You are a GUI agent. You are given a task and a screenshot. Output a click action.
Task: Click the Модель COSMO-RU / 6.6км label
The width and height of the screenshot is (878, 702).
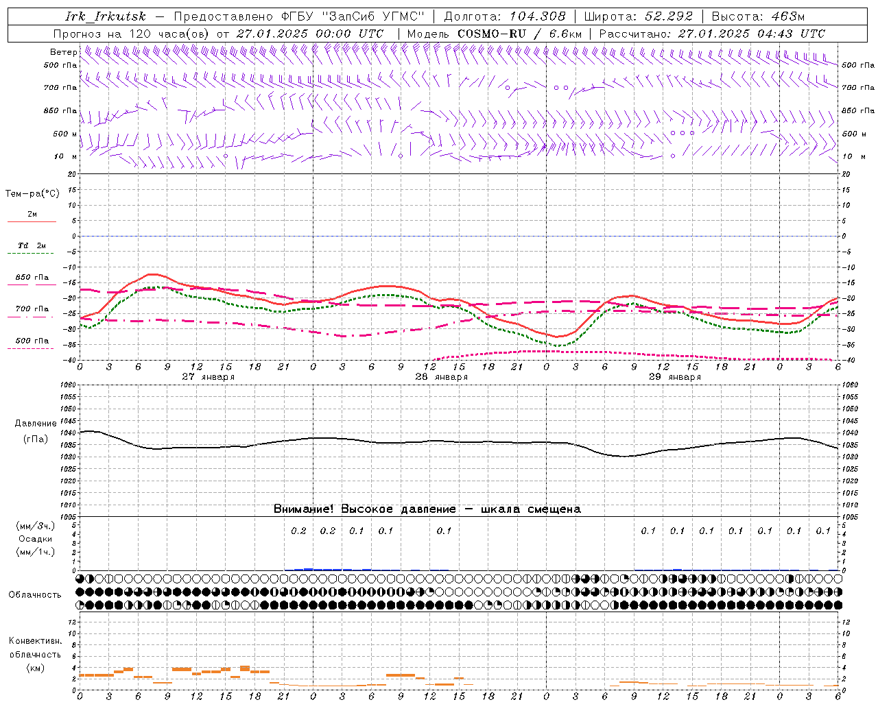click(x=494, y=34)
